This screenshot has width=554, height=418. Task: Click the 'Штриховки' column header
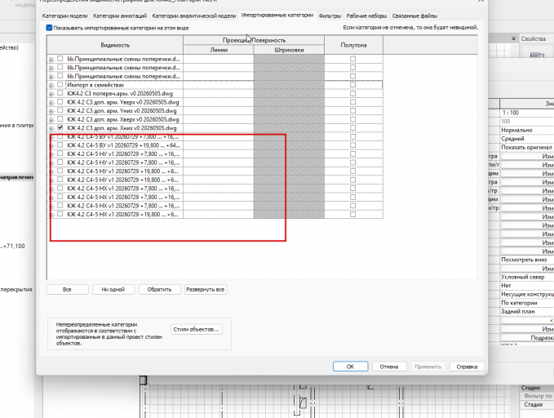[289, 50]
